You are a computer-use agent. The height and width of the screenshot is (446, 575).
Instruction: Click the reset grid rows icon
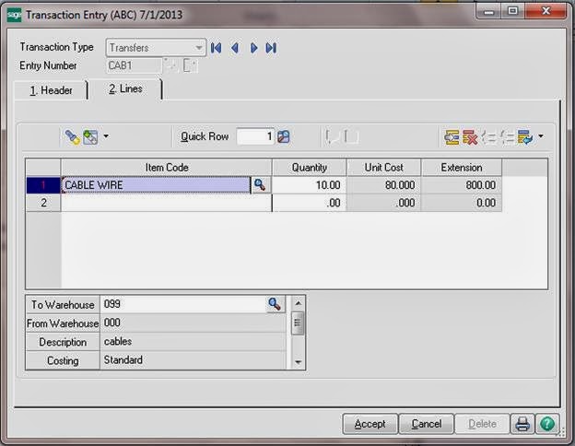click(x=525, y=137)
